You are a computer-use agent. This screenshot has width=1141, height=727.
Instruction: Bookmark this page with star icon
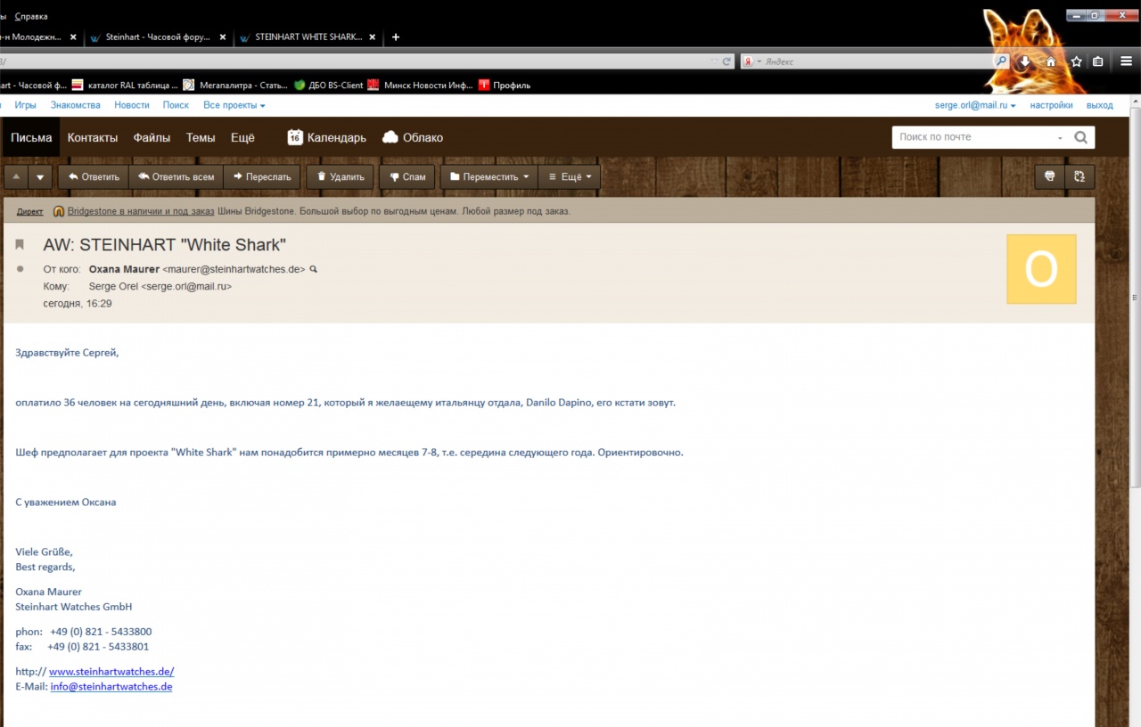[1076, 61]
